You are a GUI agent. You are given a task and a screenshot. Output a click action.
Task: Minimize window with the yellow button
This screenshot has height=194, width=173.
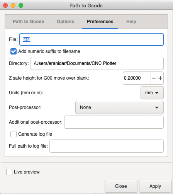pos(13,5)
